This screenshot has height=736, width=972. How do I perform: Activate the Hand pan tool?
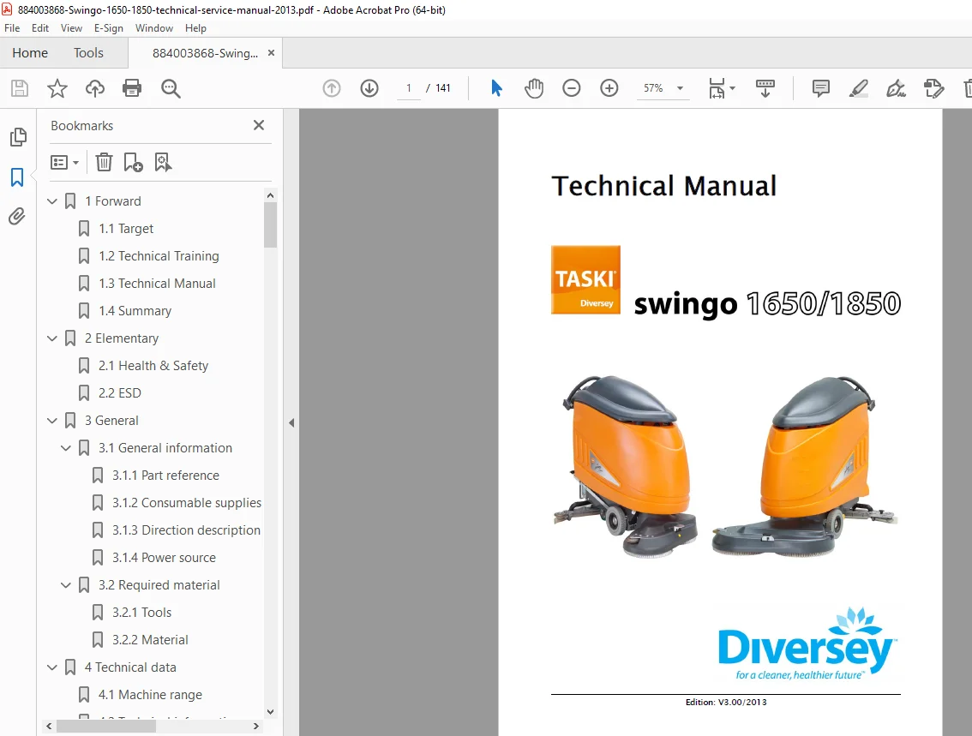pos(534,88)
